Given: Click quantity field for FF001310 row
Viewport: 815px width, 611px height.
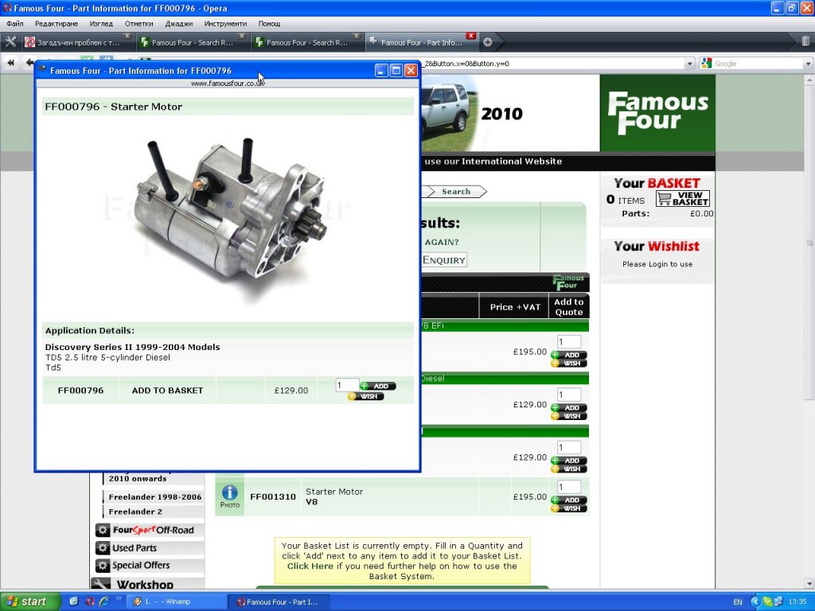Looking at the screenshot, I should tap(568, 487).
